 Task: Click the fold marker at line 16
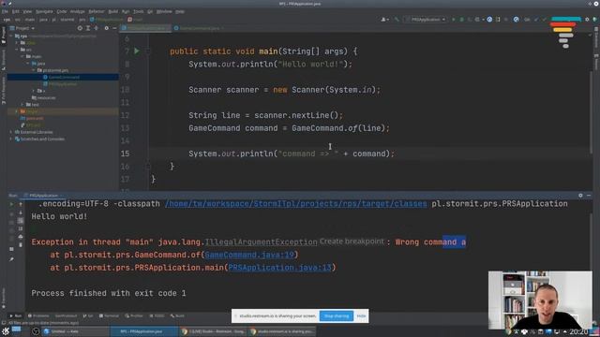[x=148, y=167]
